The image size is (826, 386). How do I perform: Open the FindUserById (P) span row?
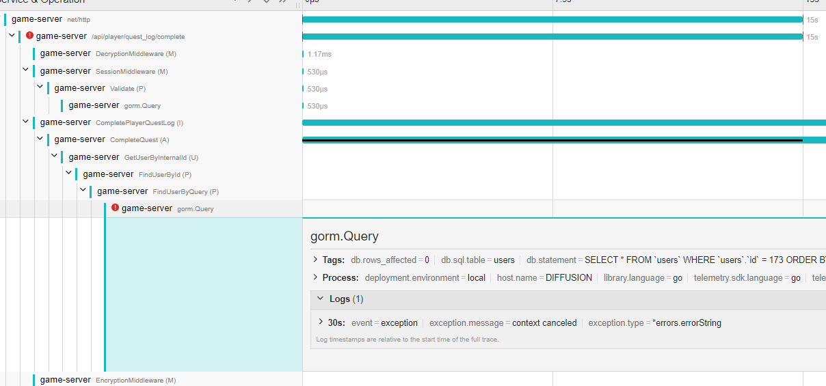(137, 174)
